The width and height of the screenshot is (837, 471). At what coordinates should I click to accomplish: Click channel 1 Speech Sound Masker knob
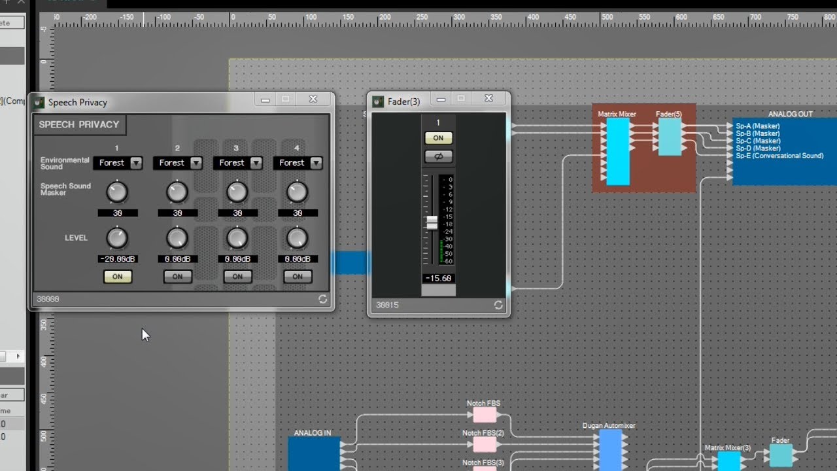(117, 192)
